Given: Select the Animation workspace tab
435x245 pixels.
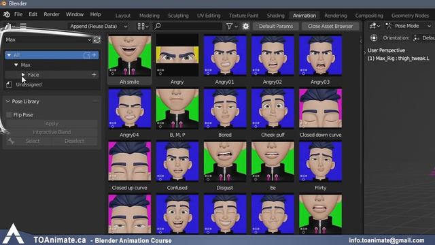Looking at the screenshot, I should 304,16.
